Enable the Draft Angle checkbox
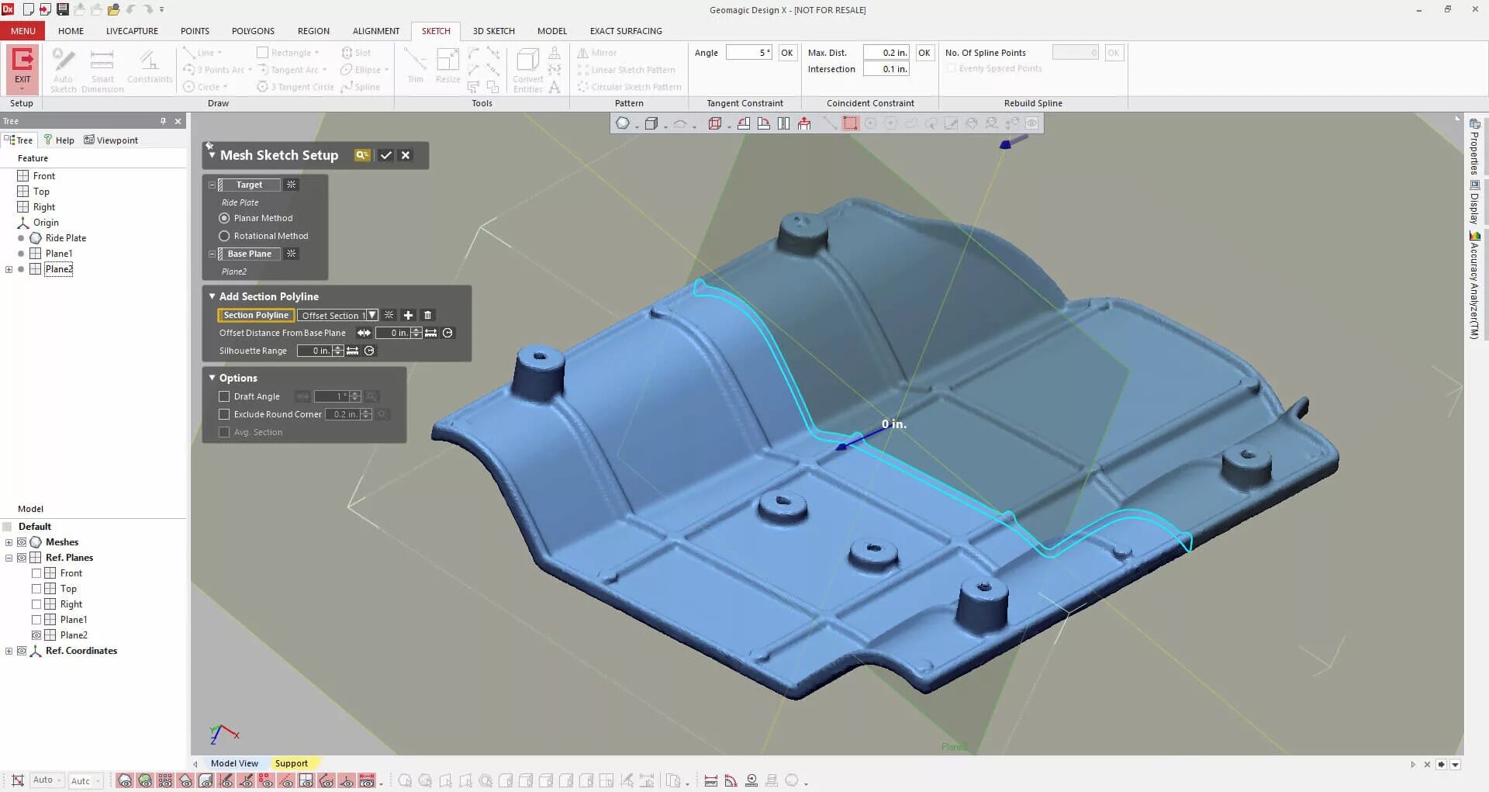 224,396
